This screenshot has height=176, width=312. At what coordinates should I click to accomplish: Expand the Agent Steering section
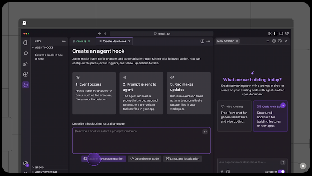46,172
